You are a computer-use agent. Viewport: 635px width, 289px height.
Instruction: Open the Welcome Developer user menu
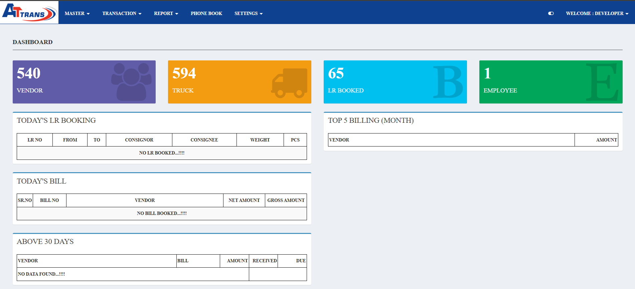click(597, 13)
